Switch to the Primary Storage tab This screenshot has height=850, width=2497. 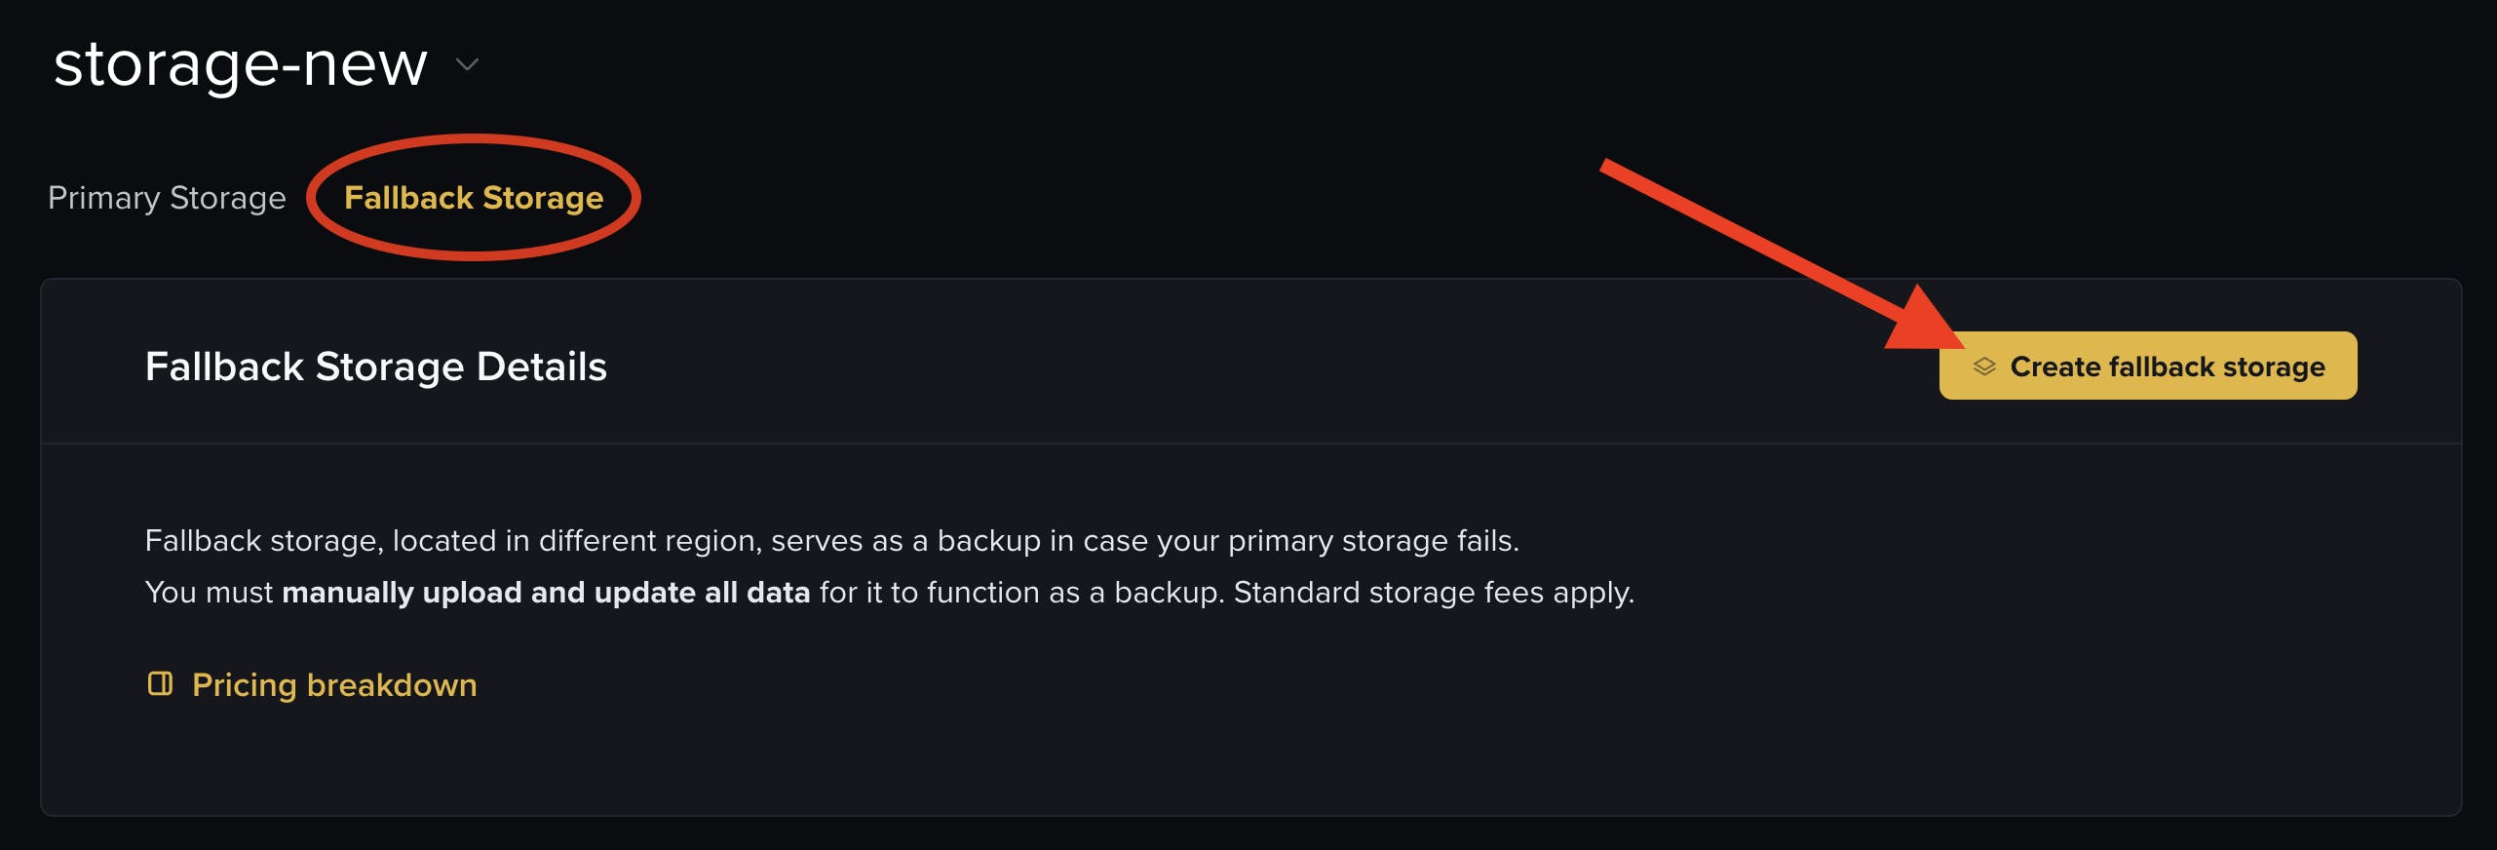pyautogui.click(x=167, y=198)
